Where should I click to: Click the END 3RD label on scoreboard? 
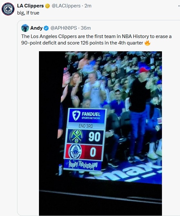[86, 126]
